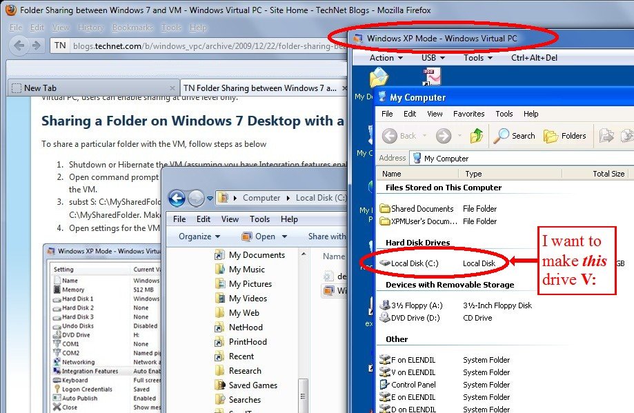The image size is (634, 413).
Task: Expand the Action dropdown in Virtual PC
Action: pyautogui.click(x=385, y=58)
